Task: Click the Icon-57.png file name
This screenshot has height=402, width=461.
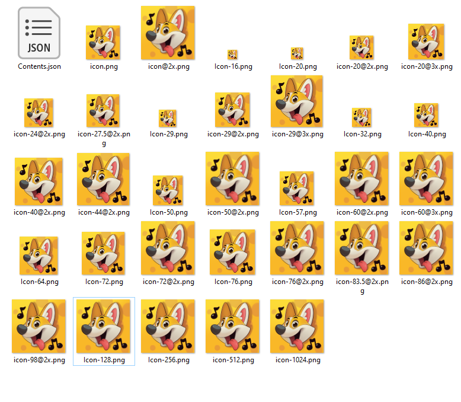Action: [x=298, y=212]
